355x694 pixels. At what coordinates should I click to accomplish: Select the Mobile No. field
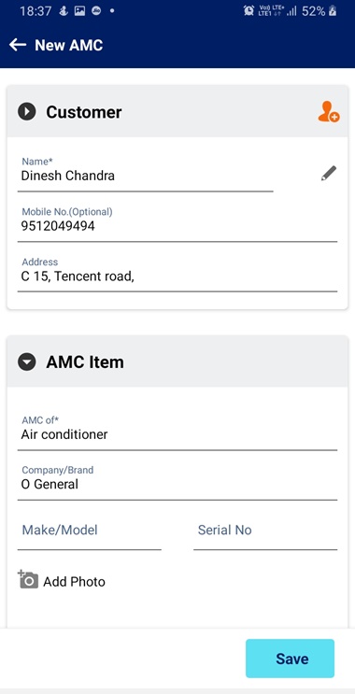point(177,223)
